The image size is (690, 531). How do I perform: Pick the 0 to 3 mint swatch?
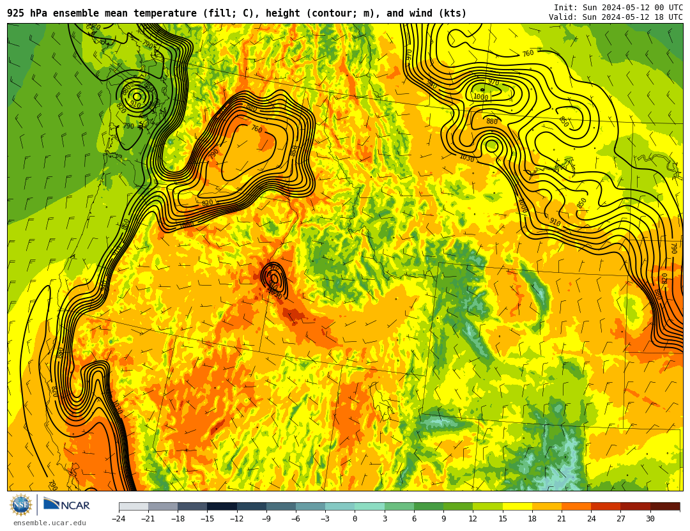[x=370, y=506]
